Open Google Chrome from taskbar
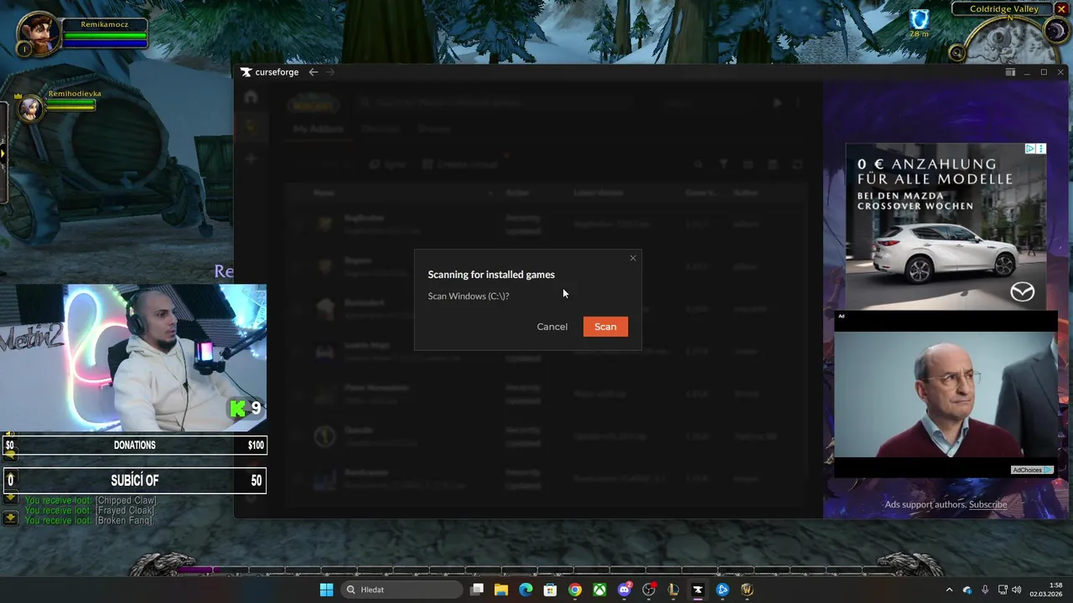This screenshot has height=603, width=1073. pos(574,590)
